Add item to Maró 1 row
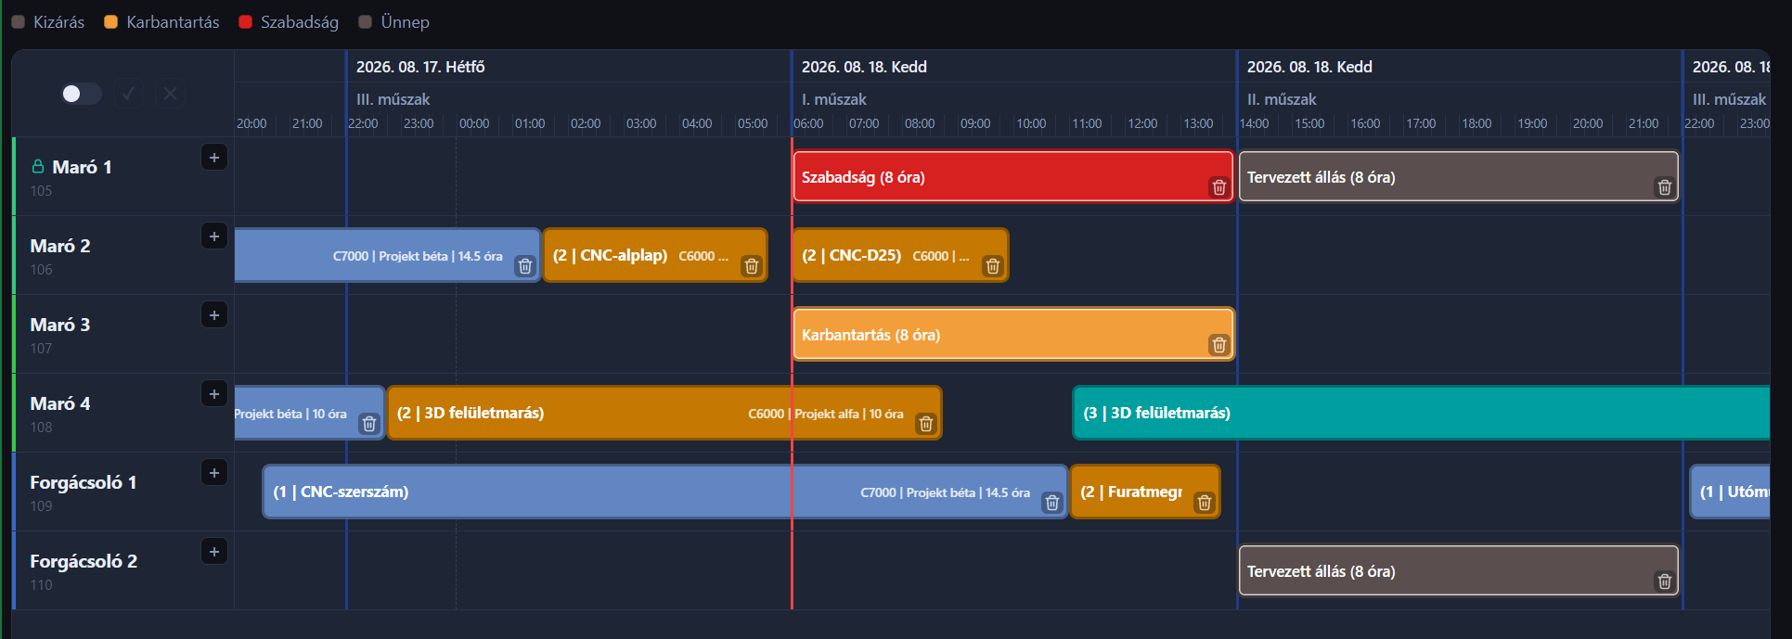The image size is (1792, 639). pos(214,158)
